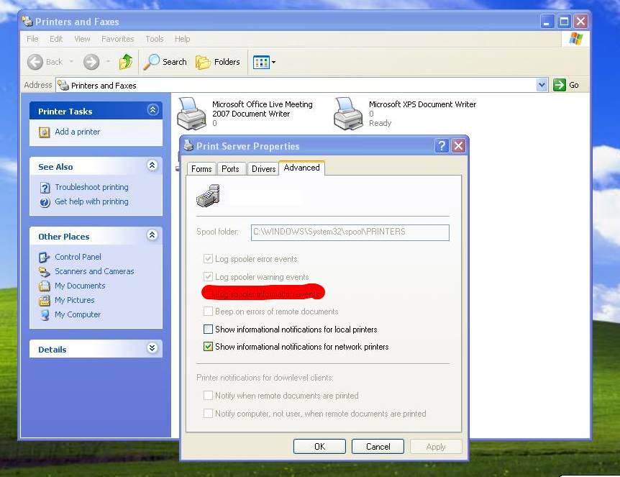Open the Help menu

pyautogui.click(x=182, y=39)
